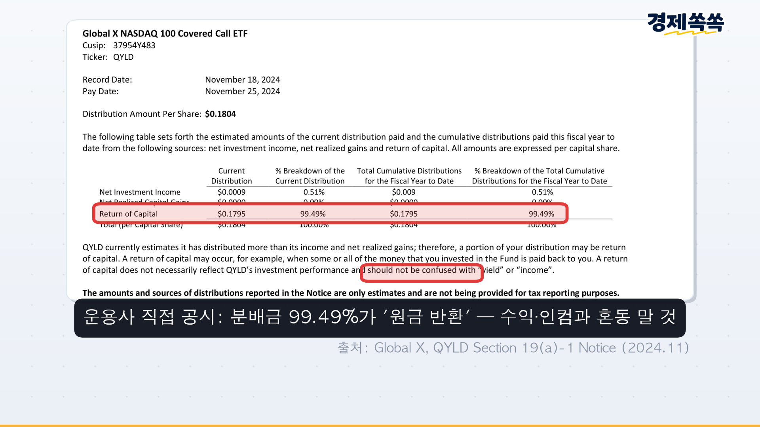Click the "Net Investment Income" row label
This screenshot has width=760, height=427.
[140, 192]
